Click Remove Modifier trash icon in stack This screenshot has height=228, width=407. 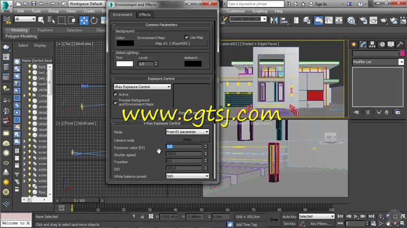[387, 112]
